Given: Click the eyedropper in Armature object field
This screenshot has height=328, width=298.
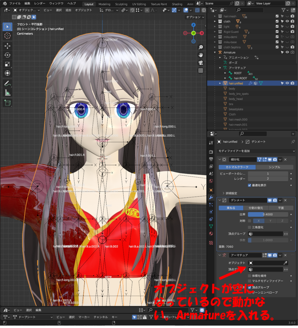Looking at the screenshot, I should tap(285, 263).
